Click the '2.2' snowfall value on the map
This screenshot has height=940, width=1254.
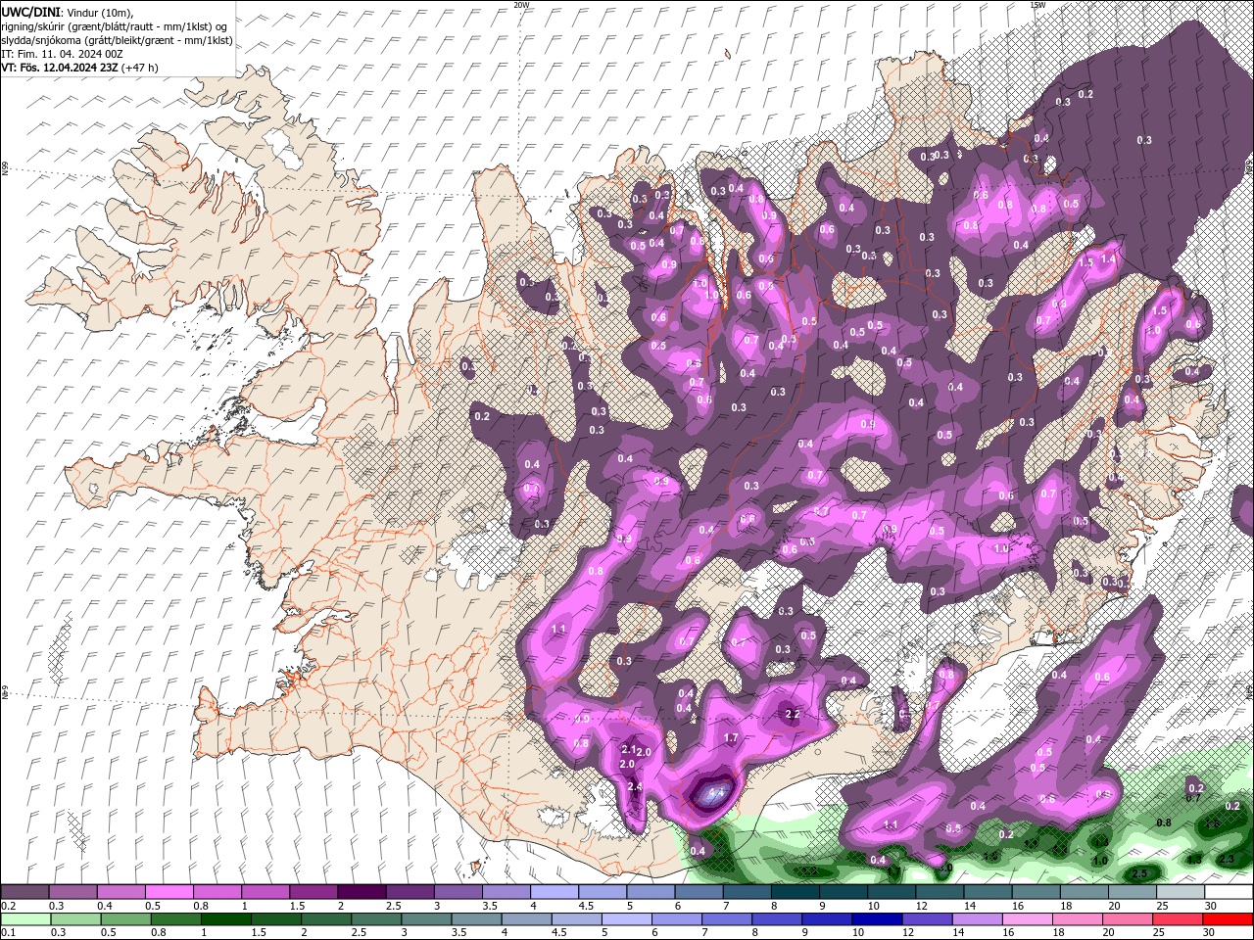(x=794, y=715)
